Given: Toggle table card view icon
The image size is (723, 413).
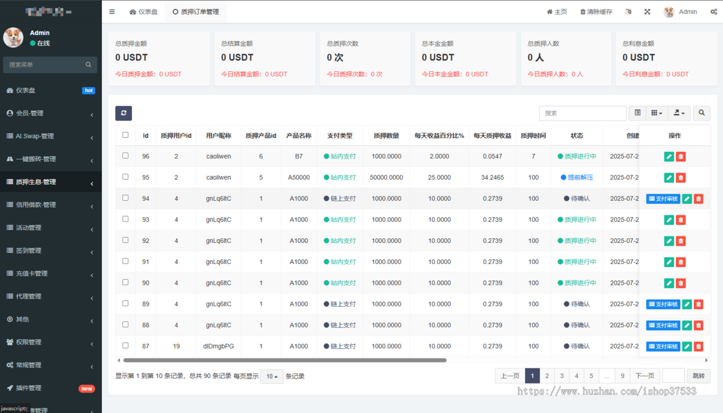Looking at the screenshot, I should pos(637,113).
